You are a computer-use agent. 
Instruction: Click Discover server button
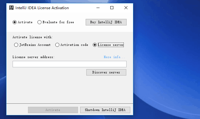(106, 72)
